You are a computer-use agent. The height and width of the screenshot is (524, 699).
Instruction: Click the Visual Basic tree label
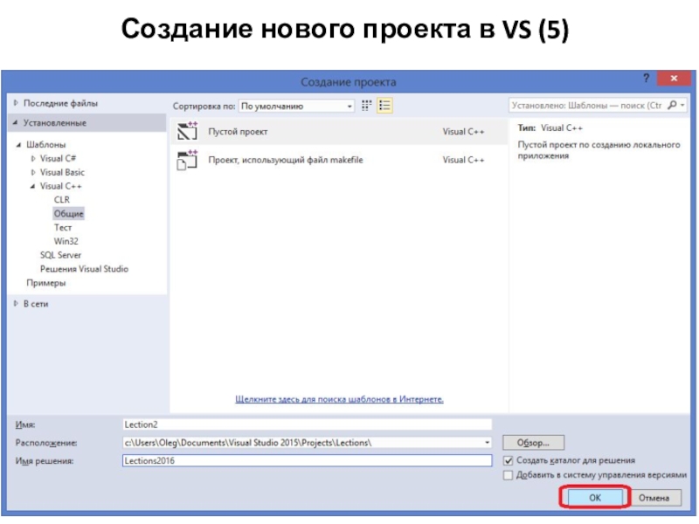tap(62, 172)
